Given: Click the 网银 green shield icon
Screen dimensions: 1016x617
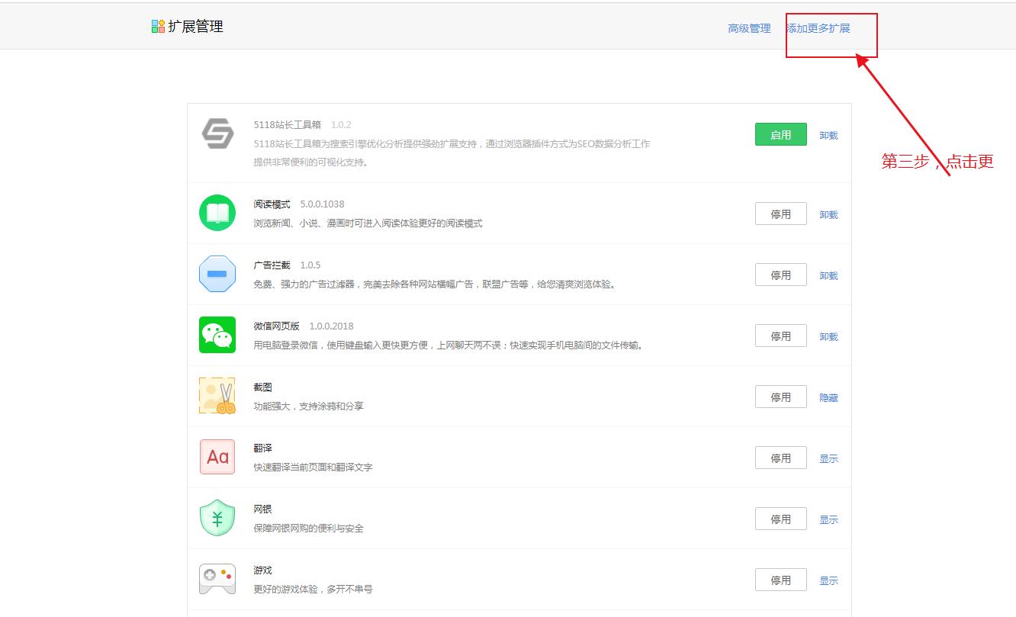Looking at the screenshot, I should (x=217, y=518).
